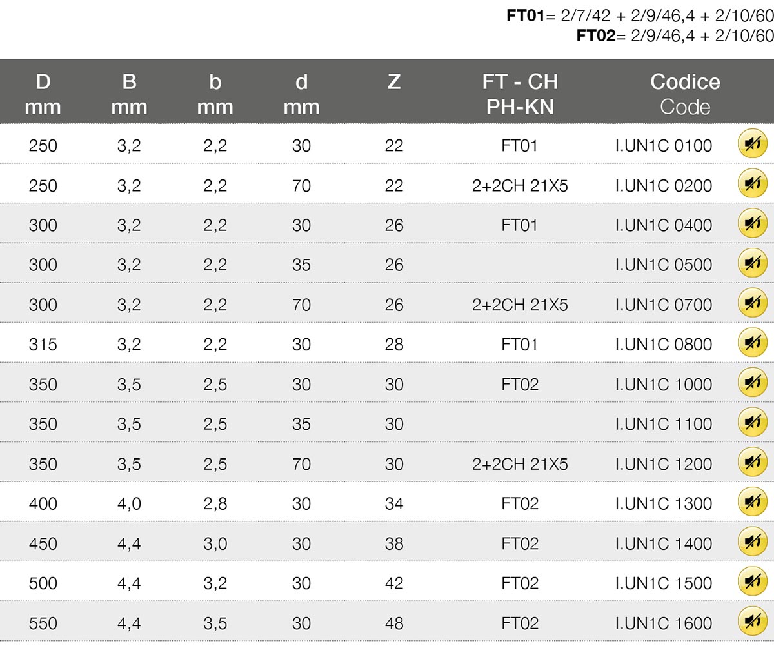Screen dimensions: 774x657
Task: Click the D mm column header
Action: click(x=43, y=94)
